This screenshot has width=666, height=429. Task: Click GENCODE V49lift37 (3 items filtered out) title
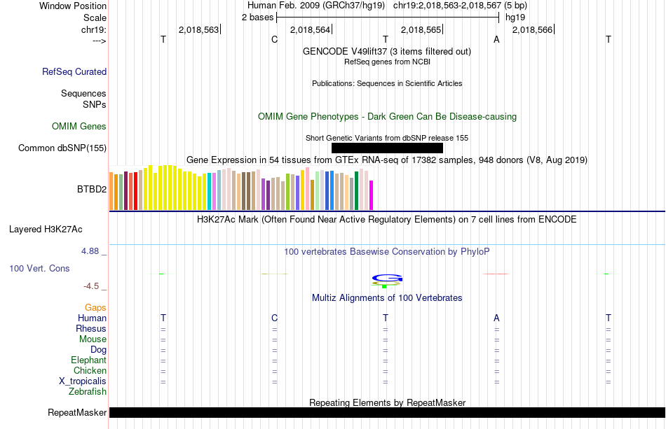click(387, 51)
